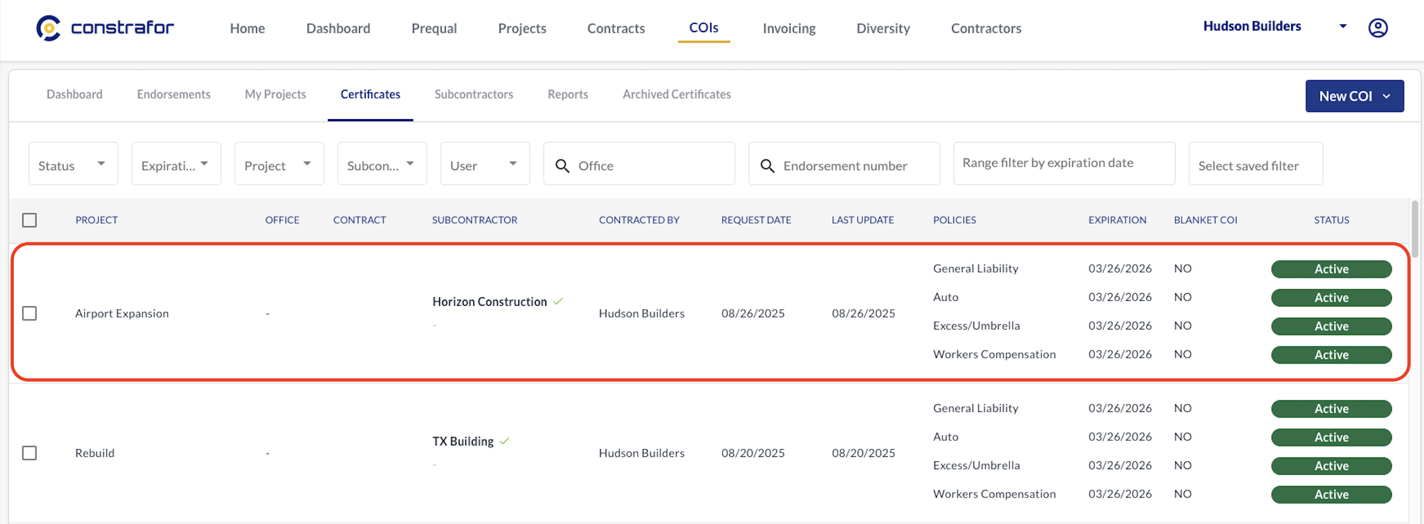The width and height of the screenshot is (1424, 524).
Task: Switch to the Endorsements tab
Action: pos(173,94)
